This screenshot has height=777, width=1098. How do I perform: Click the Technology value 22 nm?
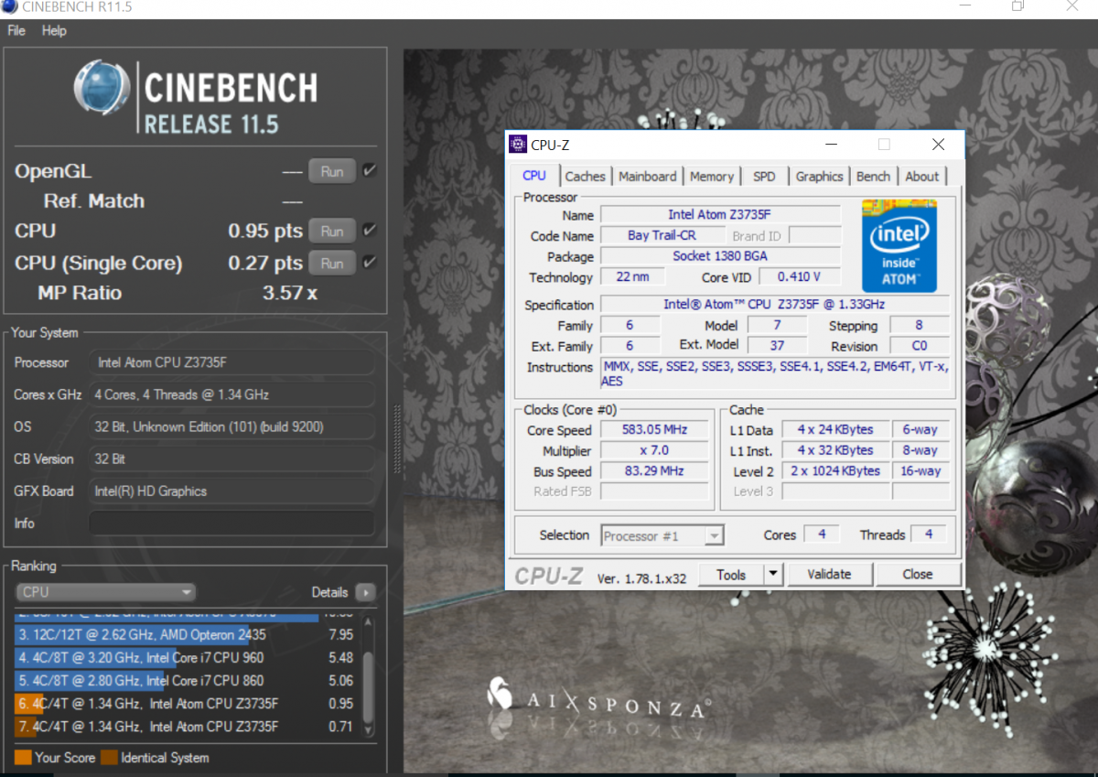tap(633, 276)
